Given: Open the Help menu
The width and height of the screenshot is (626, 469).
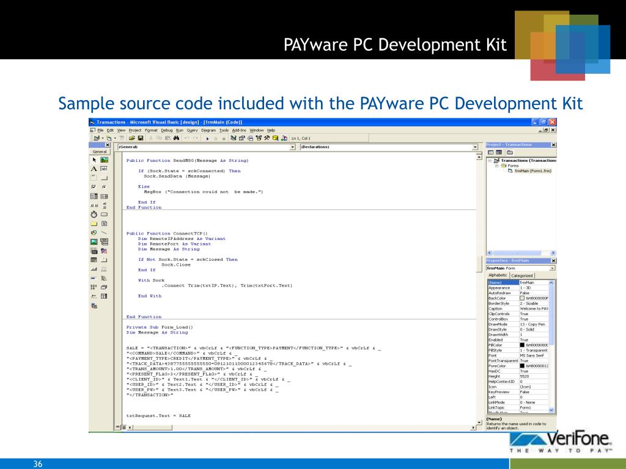Looking at the screenshot, I should (271, 131).
